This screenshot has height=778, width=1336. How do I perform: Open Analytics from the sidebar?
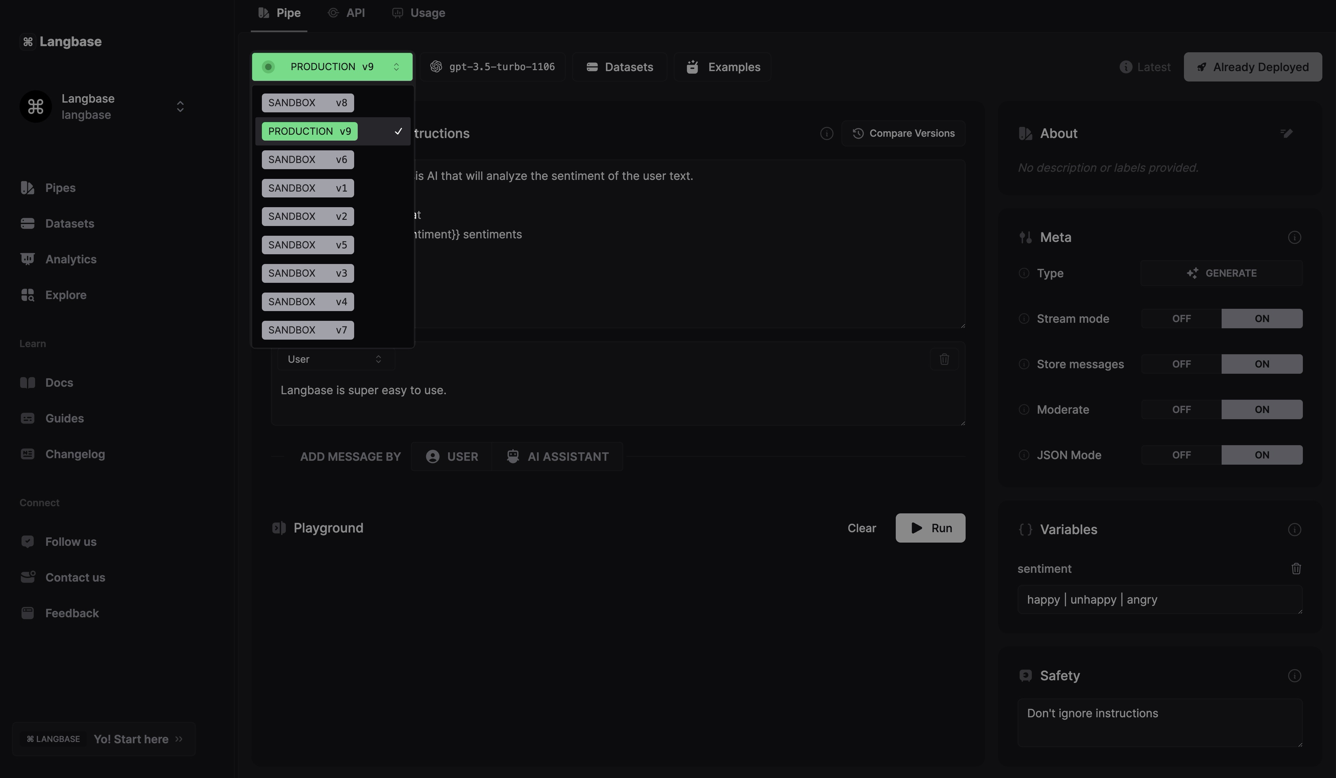71,259
